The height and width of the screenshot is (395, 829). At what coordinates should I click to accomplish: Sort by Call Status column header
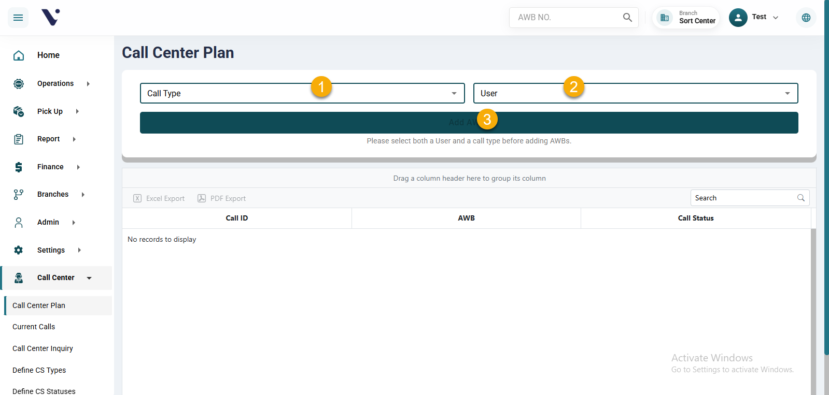[x=696, y=218]
